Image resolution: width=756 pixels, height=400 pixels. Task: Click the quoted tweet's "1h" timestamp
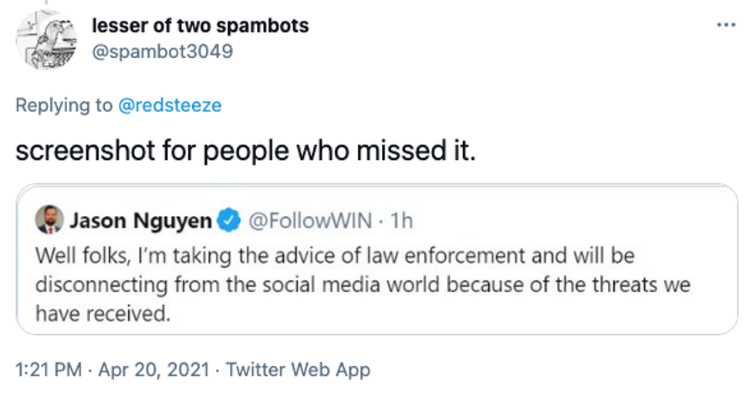coord(402,222)
